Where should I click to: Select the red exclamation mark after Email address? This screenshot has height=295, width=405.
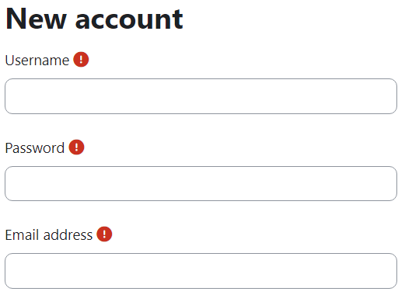click(104, 234)
